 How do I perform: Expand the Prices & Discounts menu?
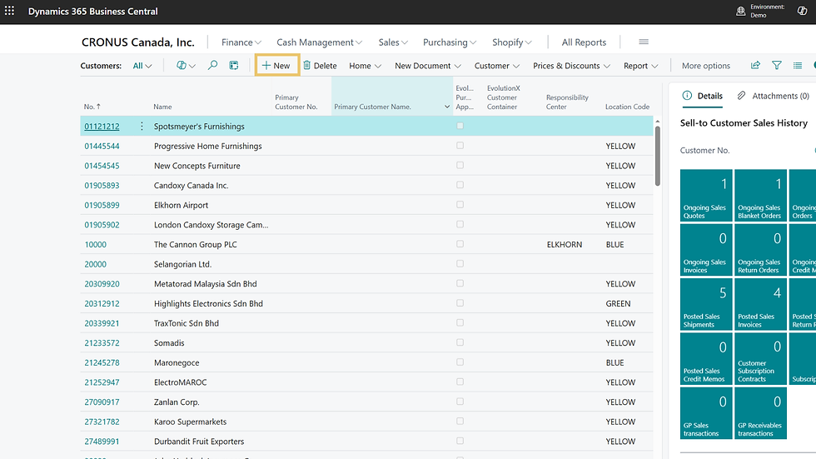(x=571, y=66)
